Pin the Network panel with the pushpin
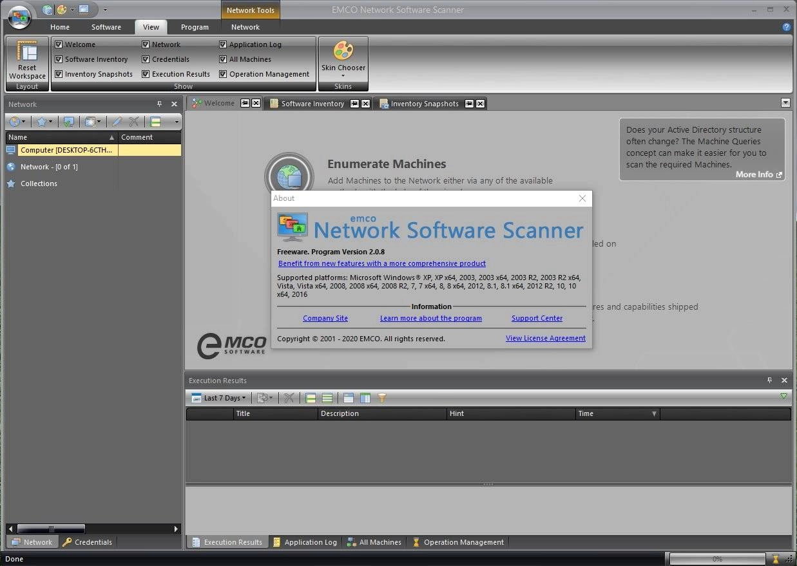This screenshot has height=566, width=797. [x=160, y=104]
